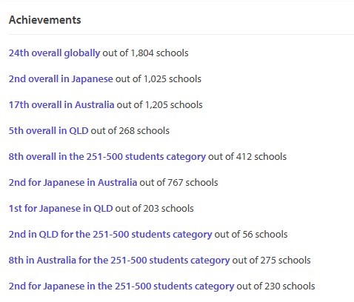354x302 pixels.
Task: Click the Achievements heading
Action: pos(45,20)
